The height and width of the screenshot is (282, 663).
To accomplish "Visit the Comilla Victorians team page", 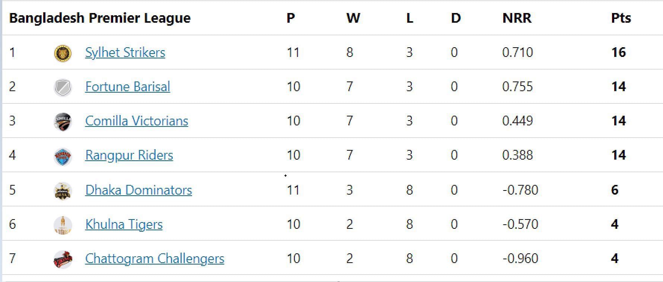I will pos(137,121).
